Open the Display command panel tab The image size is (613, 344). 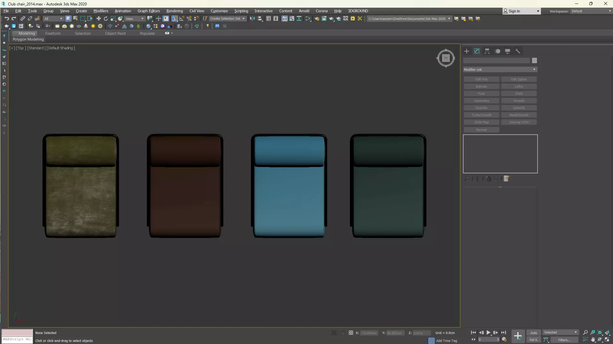[508, 51]
